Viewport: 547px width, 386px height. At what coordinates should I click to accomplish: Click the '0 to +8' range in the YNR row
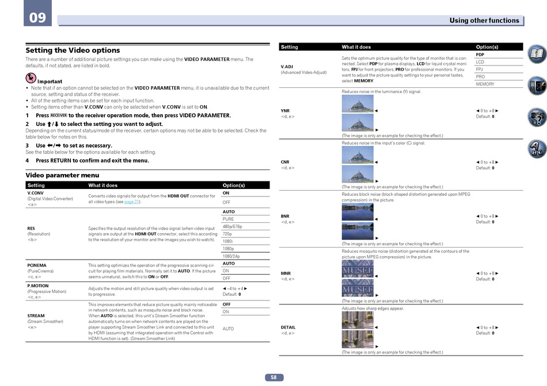tap(487, 111)
